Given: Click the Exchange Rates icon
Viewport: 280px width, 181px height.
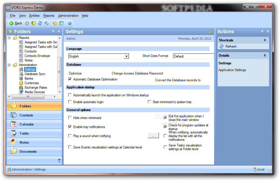Looking at the screenshot, I should [21, 88].
